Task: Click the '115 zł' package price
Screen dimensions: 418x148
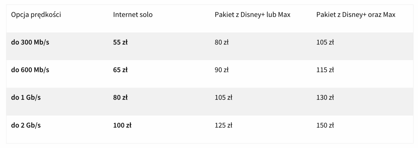Action: point(325,70)
